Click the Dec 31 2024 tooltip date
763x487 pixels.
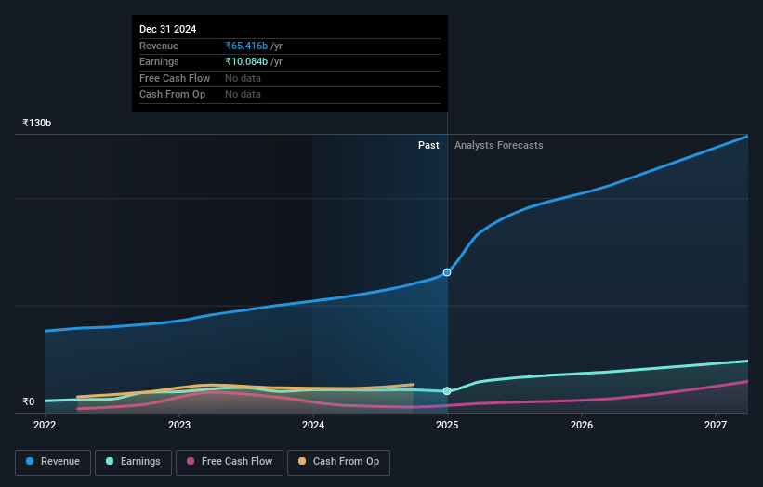click(x=168, y=29)
